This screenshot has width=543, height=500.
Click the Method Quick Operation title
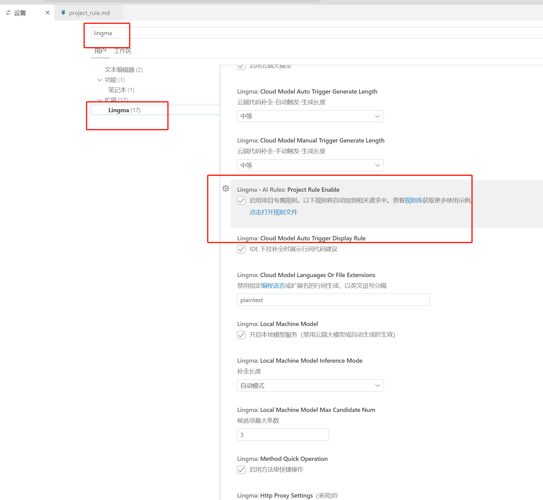(x=282, y=459)
